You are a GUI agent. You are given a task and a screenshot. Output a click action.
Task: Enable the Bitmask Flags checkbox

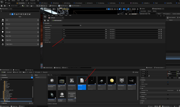[63, 42]
